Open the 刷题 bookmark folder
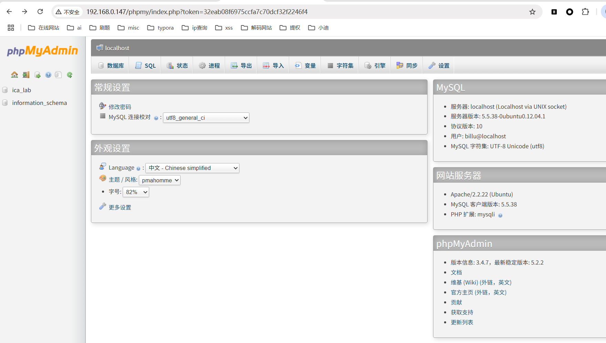The height and width of the screenshot is (343, 606). click(x=100, y=28)
